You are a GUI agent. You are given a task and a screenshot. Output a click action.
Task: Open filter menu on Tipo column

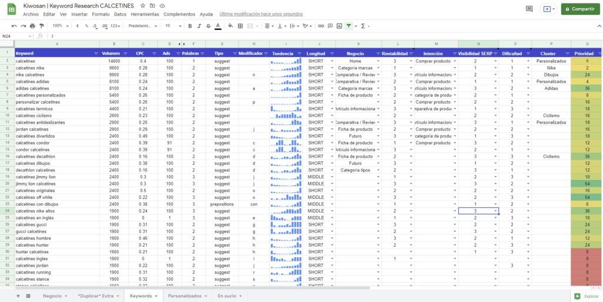pos(234,54)
